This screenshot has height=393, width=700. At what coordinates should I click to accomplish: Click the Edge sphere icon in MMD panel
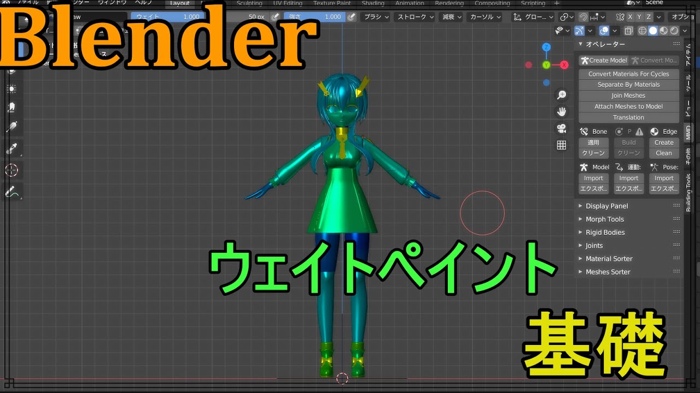tap(654, 132)
